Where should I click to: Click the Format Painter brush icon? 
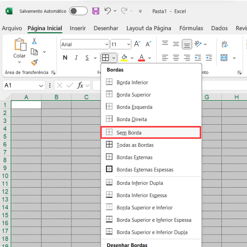tap(34, 62)
